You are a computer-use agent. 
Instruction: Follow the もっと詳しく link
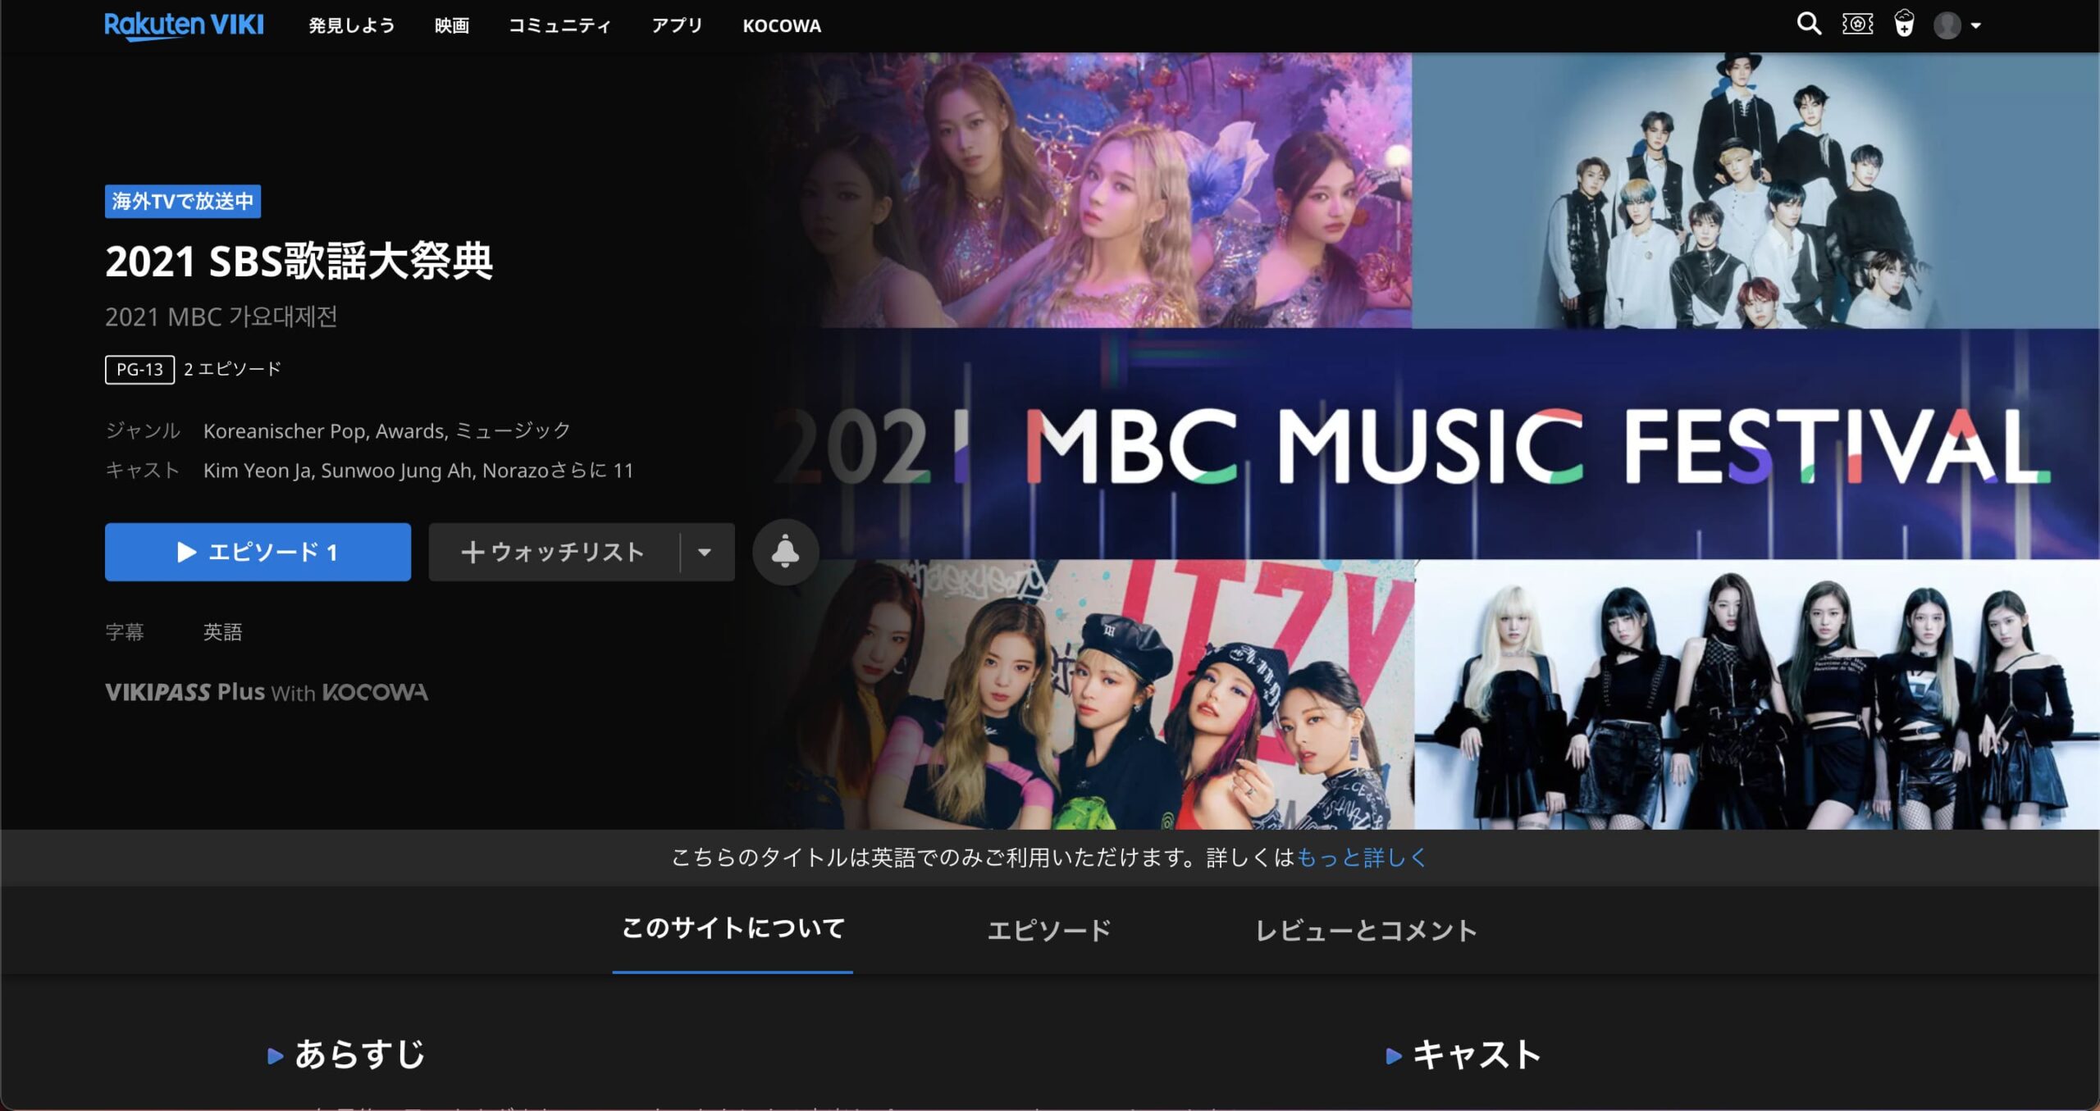point(1362,858)
